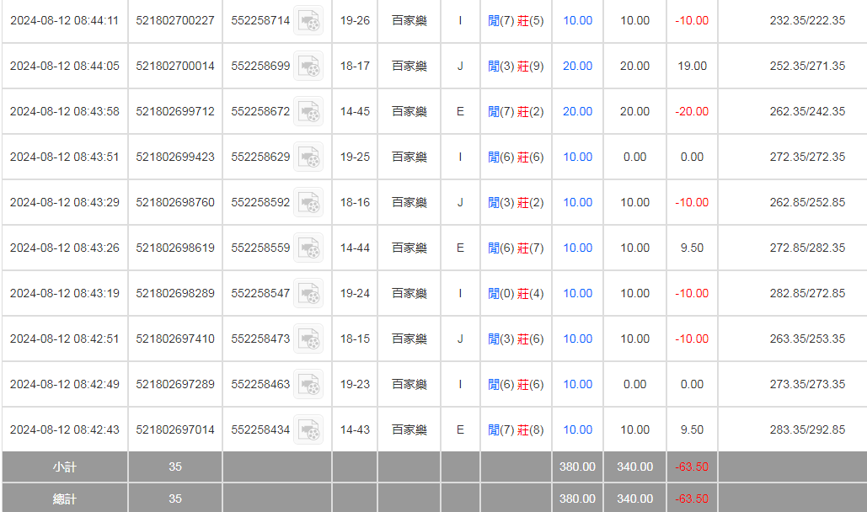Click replay icon beside 552258559
The width and height of the screenshot is (867, 512).
pyautogui.click(x=309, y=248)
